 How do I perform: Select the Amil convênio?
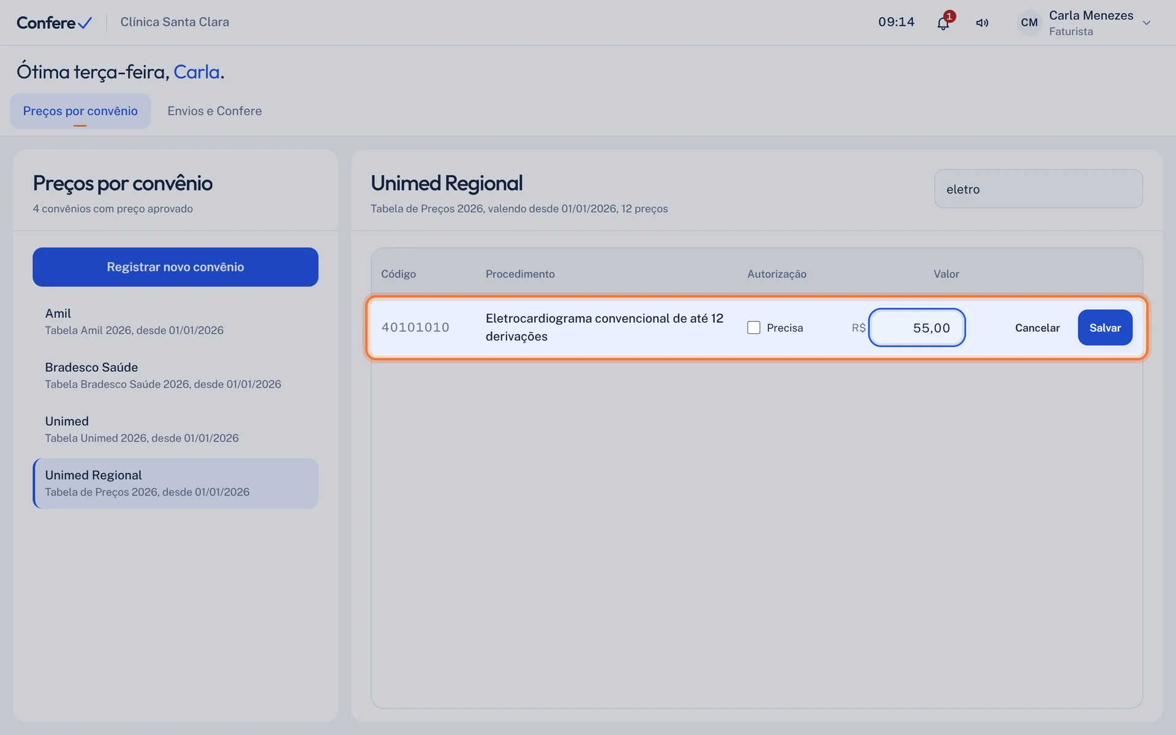pyautogui.click(x=175, y=322)
